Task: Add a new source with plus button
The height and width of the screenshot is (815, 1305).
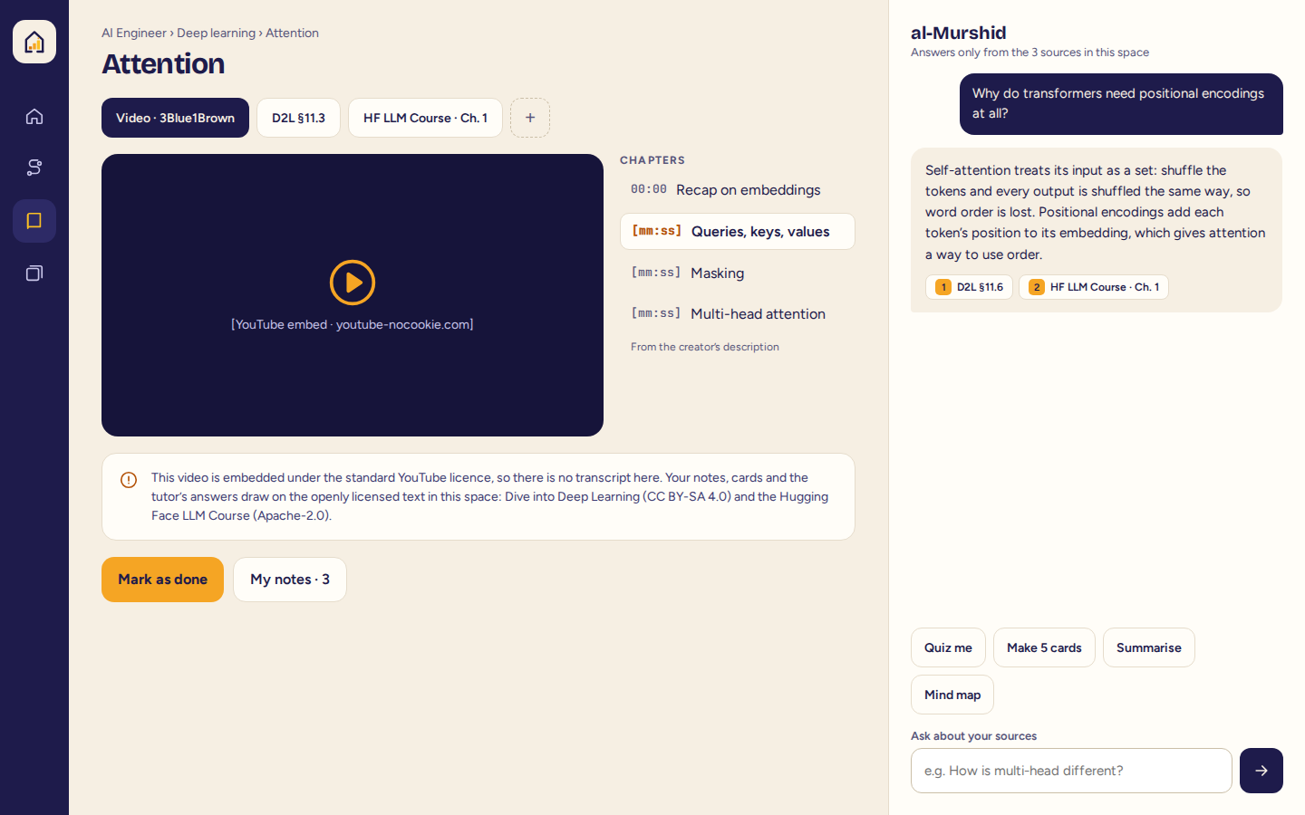Action: pos(530,118)
